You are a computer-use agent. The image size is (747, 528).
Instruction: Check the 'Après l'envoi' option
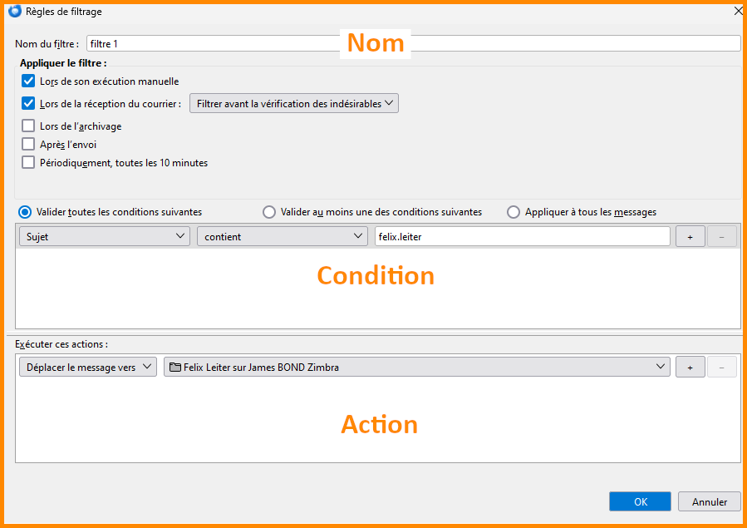[x=29, y=145]
